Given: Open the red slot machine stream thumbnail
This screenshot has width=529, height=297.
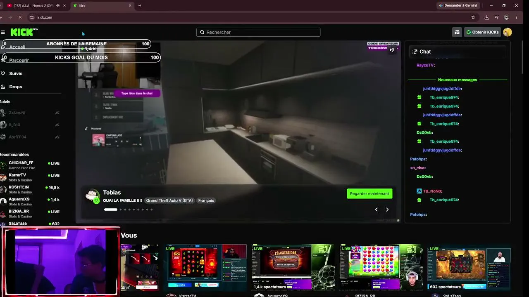Looking at the screenshot, I should click(205, 267).
